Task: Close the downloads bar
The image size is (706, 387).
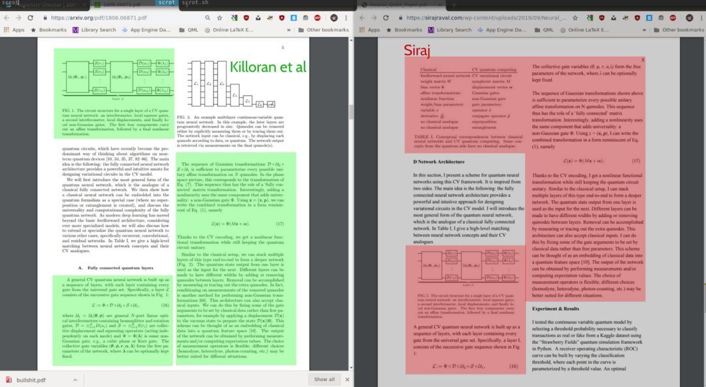Action: pos(347,379)
